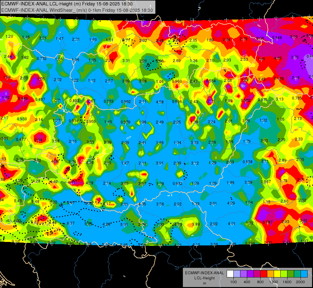Select the wind shear value 4.35
This screenshot has width=313, height=288.
(x=142, y=204)
